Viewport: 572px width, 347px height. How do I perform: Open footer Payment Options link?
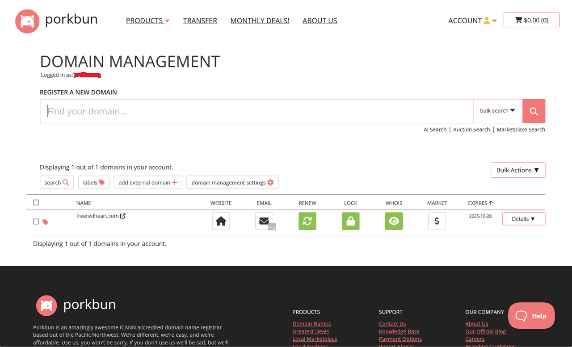pos(400,339)
